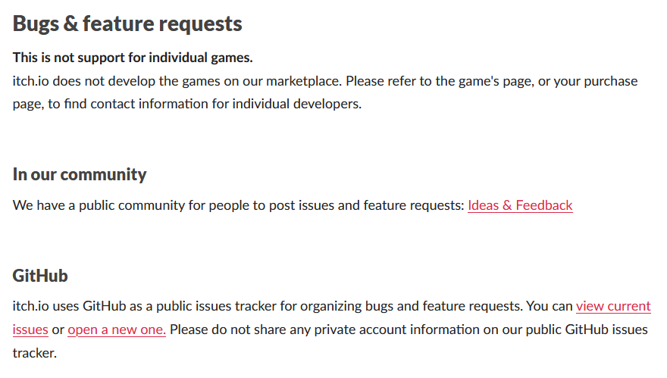
Task: Click the 'open a new one.' link
Action: [117, 330]
